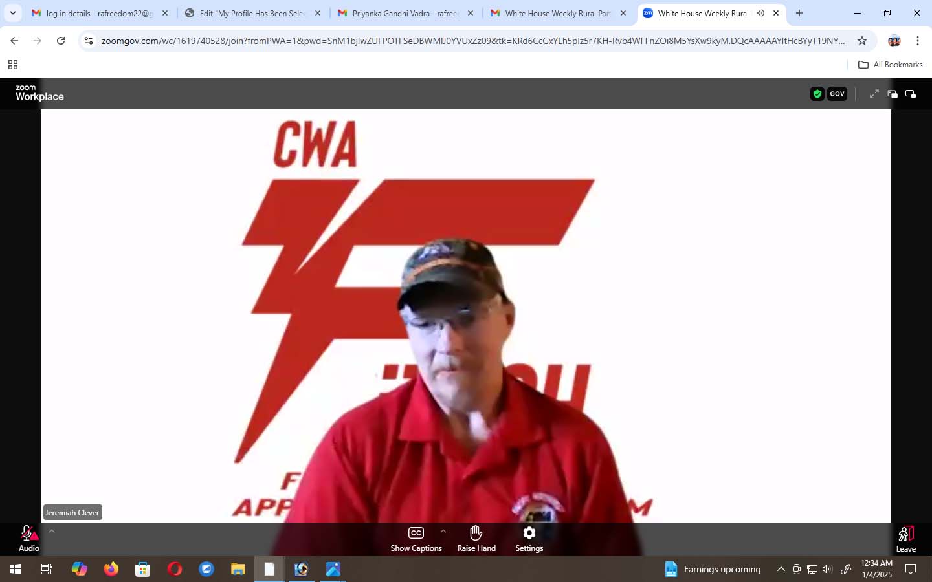The height and width of the screenshot is (582, 932).
Task: Open the blue Zoom app taskbar icon
Action: coord(206,569)
